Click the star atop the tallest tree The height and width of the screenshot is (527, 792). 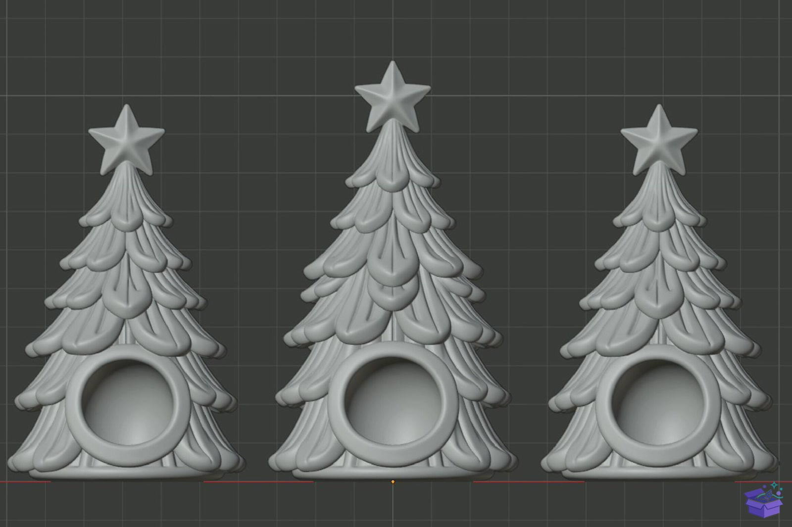pos(393,97)
